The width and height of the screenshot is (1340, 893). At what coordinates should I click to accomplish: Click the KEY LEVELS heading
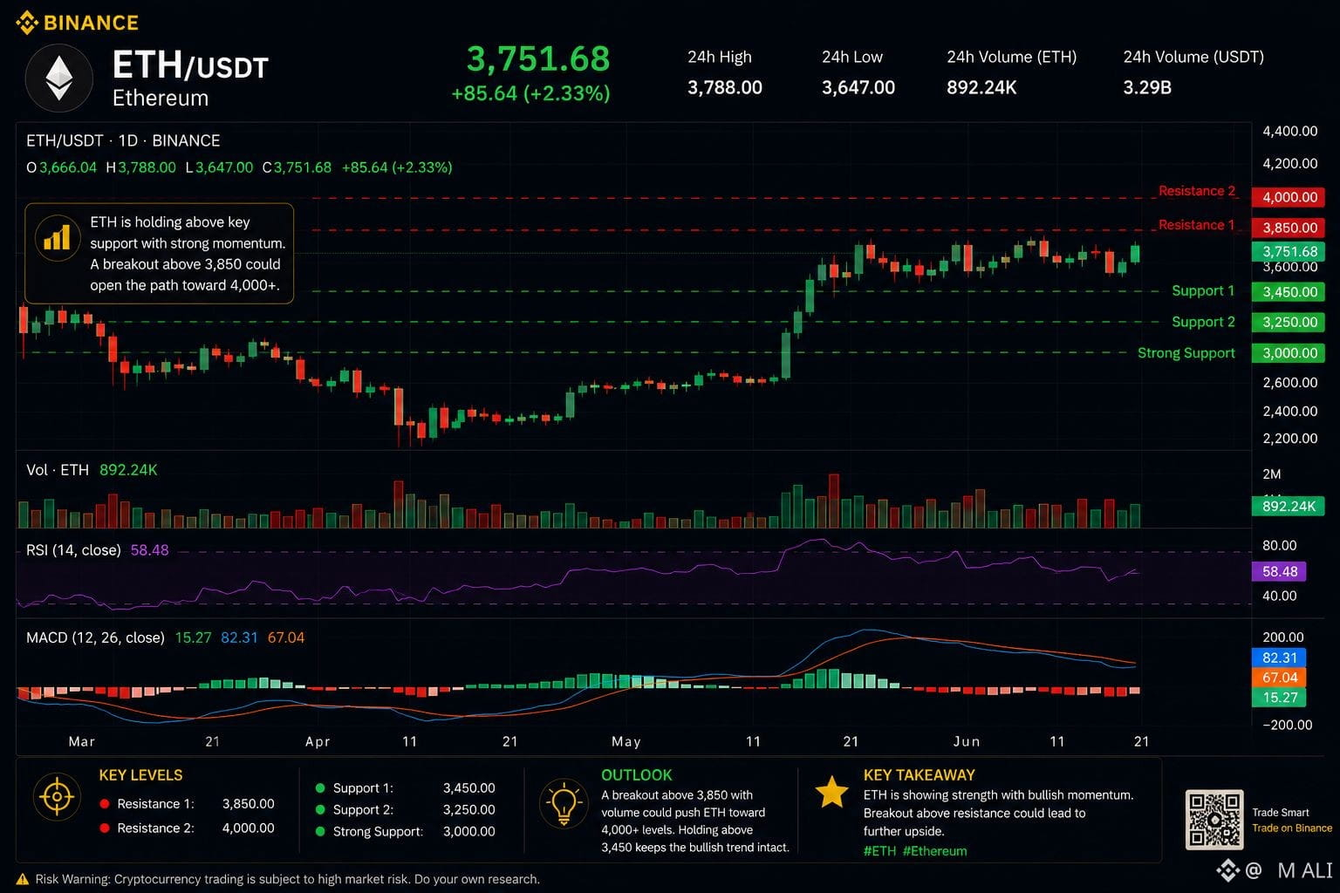[x=141, y=775]
